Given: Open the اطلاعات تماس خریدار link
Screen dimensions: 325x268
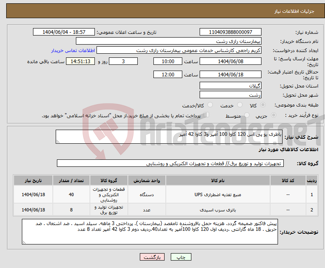Looking at the screenshot, I should (73, 50).
